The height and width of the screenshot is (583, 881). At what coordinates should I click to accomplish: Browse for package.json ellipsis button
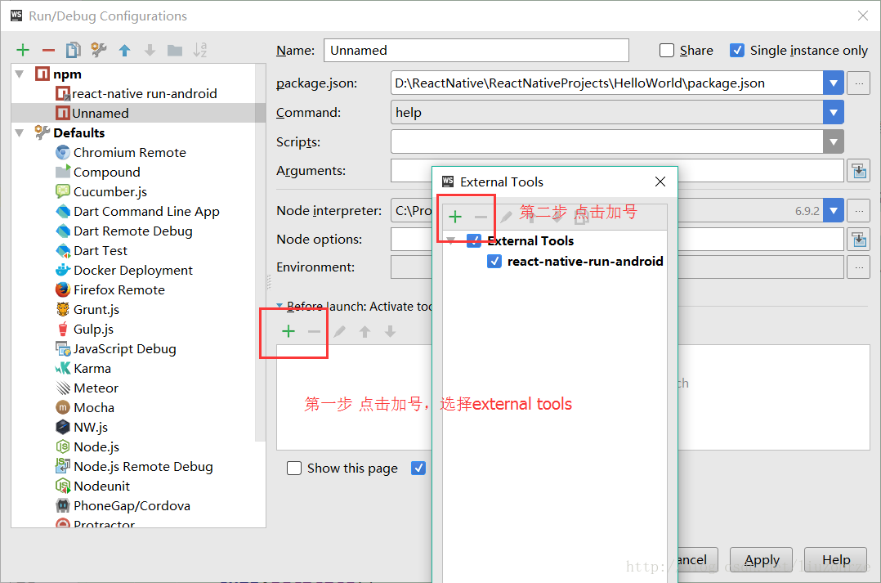858,83
